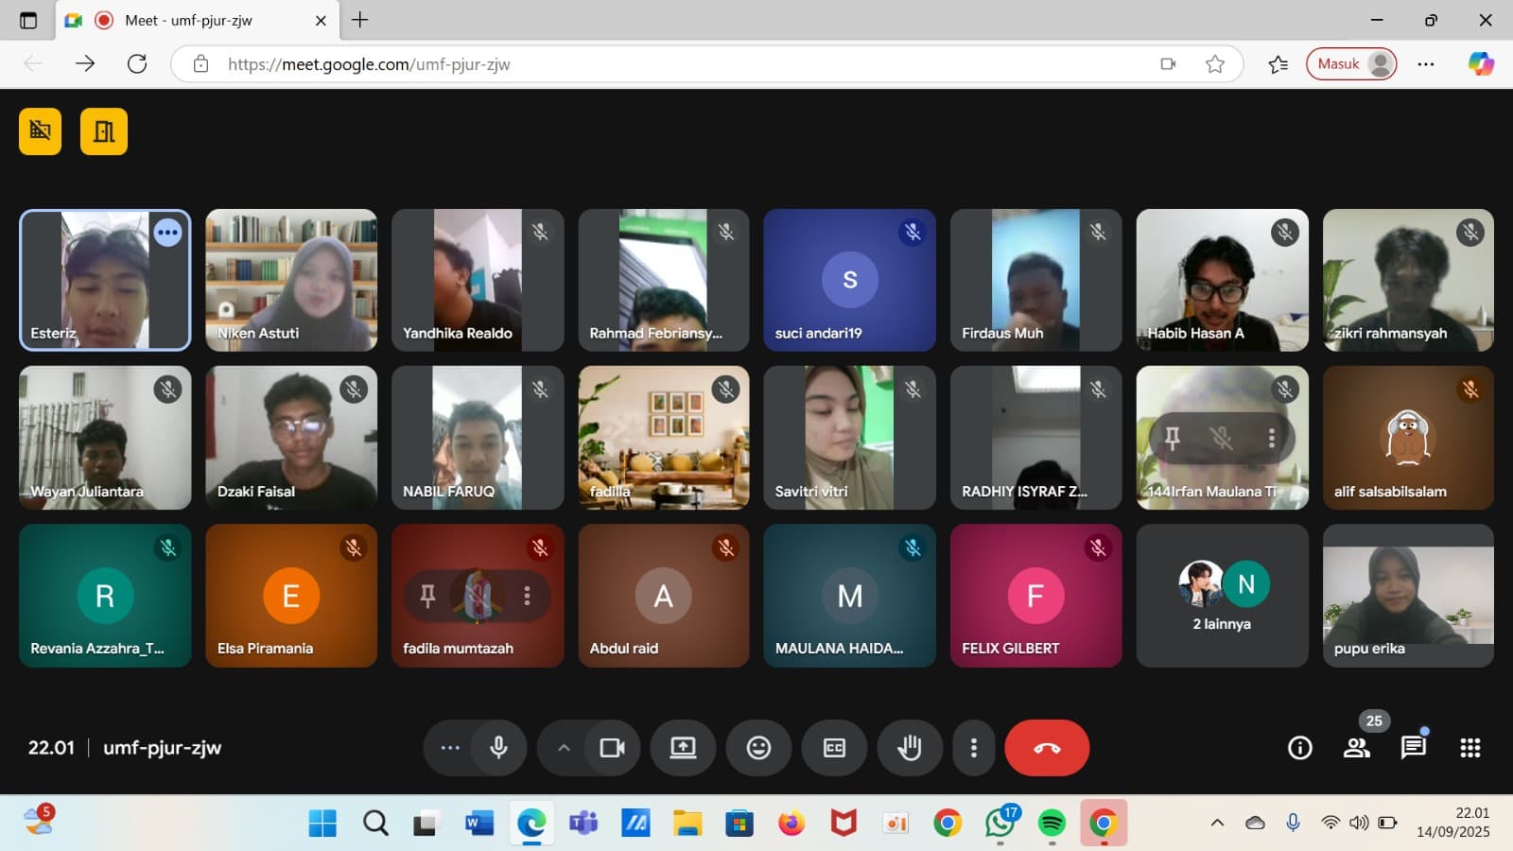Click the Masuk sign-in button
The height and width of the screenshot is (851, 1513).
coord(1350,64)
